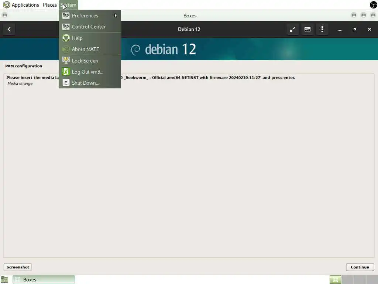Viewport: 378px width, 284px height.
Task: Click the OBS icon in system tray
Action: [373, 4]
